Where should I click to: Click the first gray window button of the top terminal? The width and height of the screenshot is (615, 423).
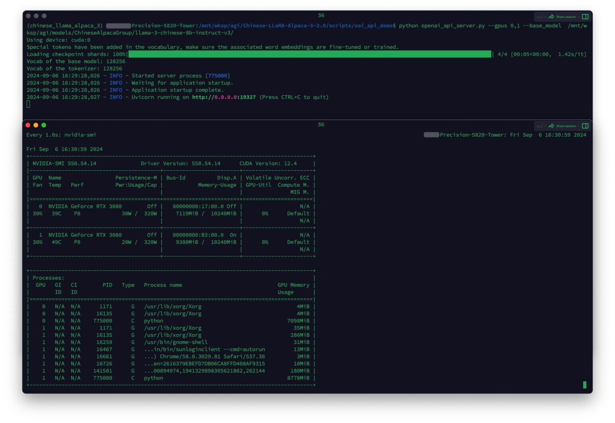[x=28, y=16]
